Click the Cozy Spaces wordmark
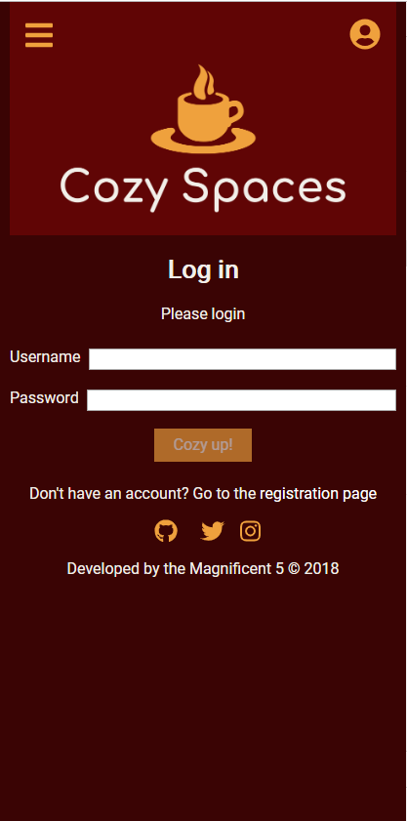 203,189
